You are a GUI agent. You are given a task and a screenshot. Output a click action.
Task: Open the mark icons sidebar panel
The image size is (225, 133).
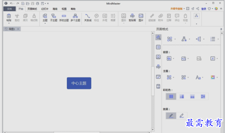click(x=158, y=57)
